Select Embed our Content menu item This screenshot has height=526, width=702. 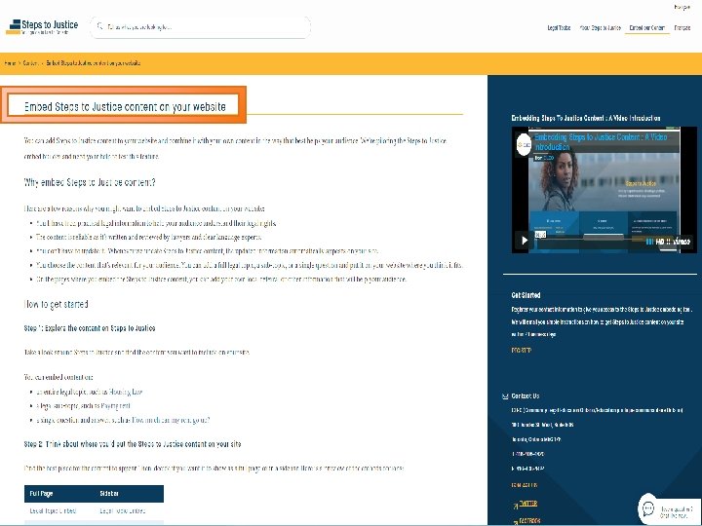647,27
